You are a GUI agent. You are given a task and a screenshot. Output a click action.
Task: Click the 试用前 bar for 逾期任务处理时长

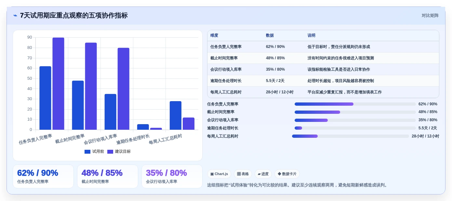click(143, 127)
